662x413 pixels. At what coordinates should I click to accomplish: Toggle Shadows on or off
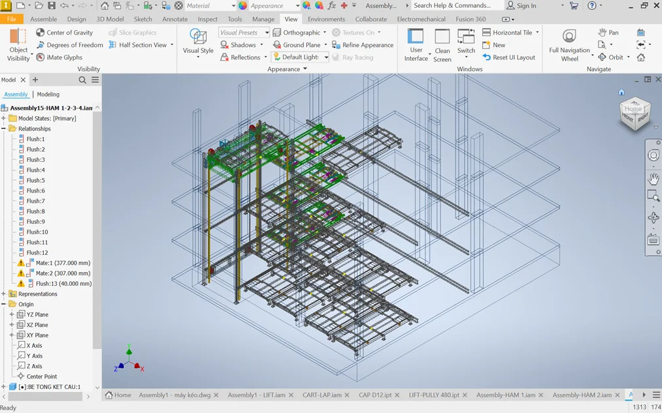click(238, 44)
